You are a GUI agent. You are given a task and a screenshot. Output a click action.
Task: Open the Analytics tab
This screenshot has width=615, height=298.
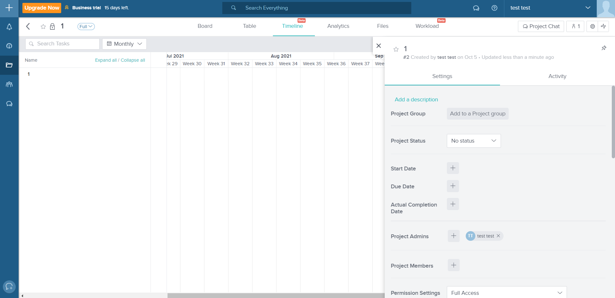(x=338, y=26)
